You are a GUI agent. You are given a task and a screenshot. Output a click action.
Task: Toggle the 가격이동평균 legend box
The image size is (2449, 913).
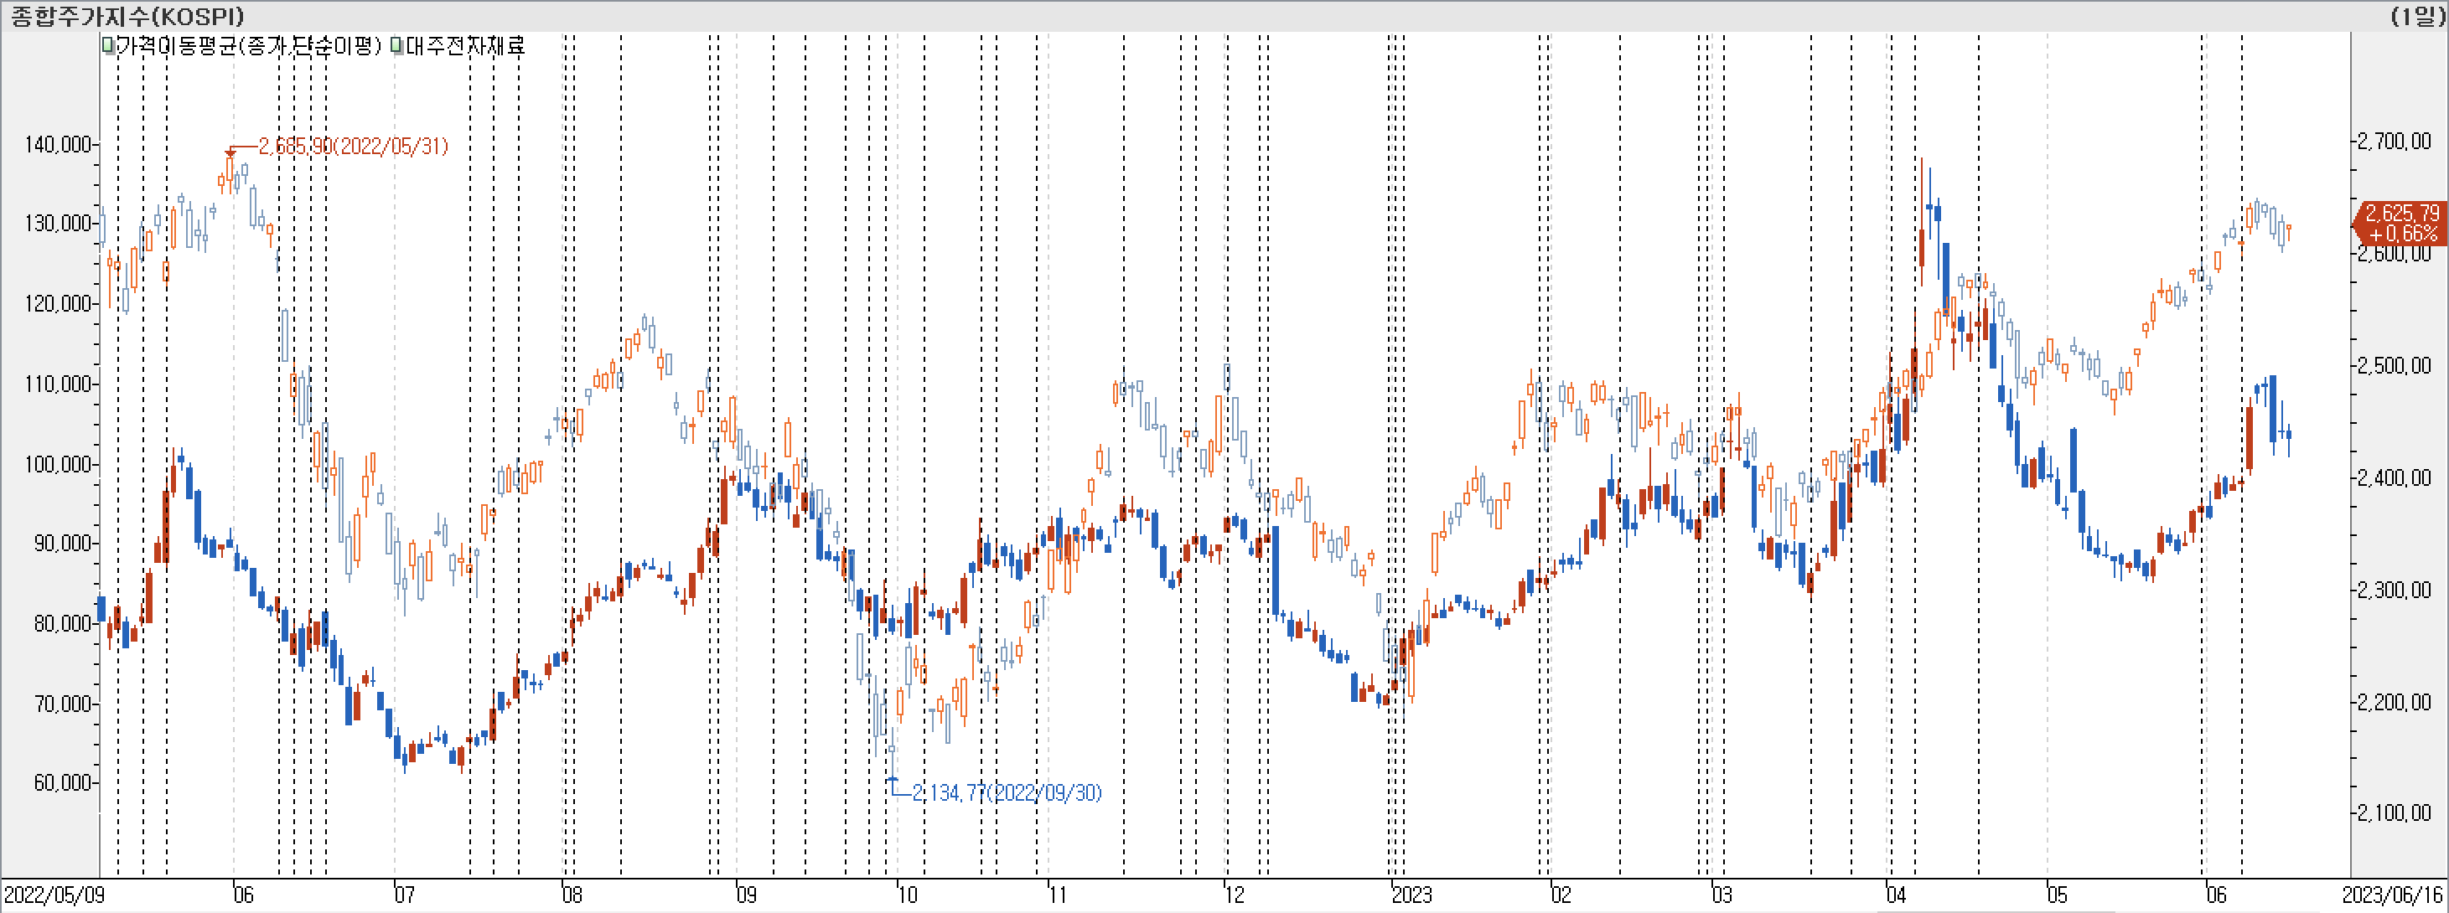[108, 45]
